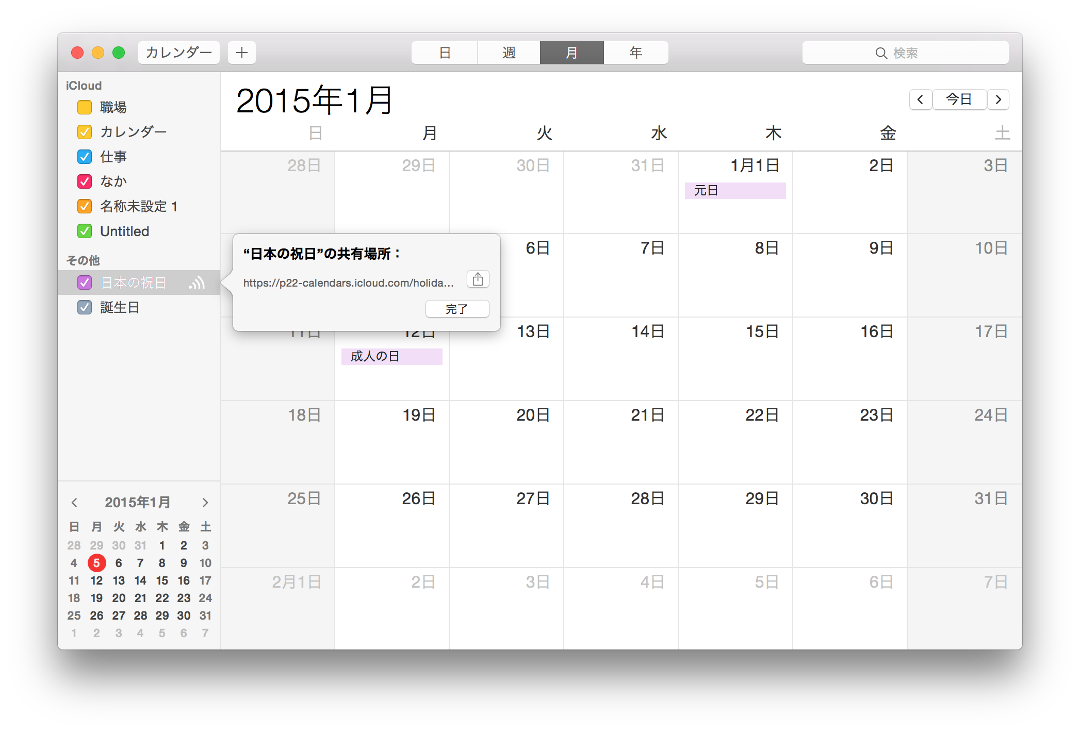
Task: Toggle 仕事 calendar visibility
Action: coord(85,157)
